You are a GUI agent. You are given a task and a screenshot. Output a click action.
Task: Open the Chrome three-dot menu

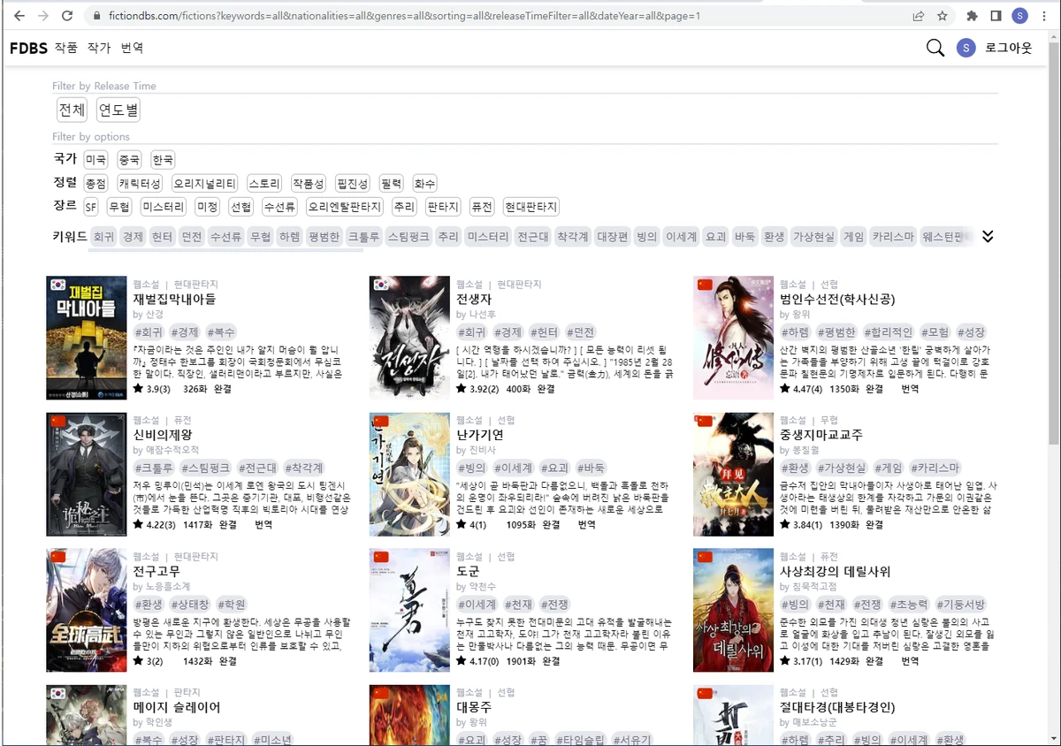coord(1043,16)
